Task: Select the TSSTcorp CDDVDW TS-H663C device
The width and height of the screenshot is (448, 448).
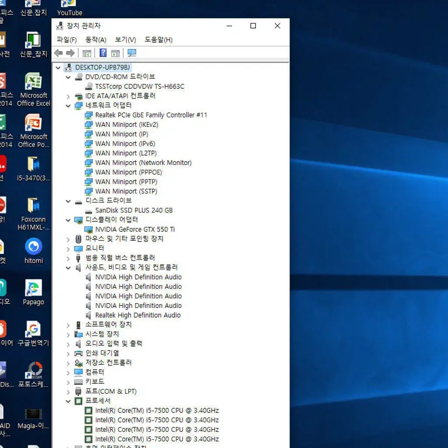Action: click(x=140, y=86)
